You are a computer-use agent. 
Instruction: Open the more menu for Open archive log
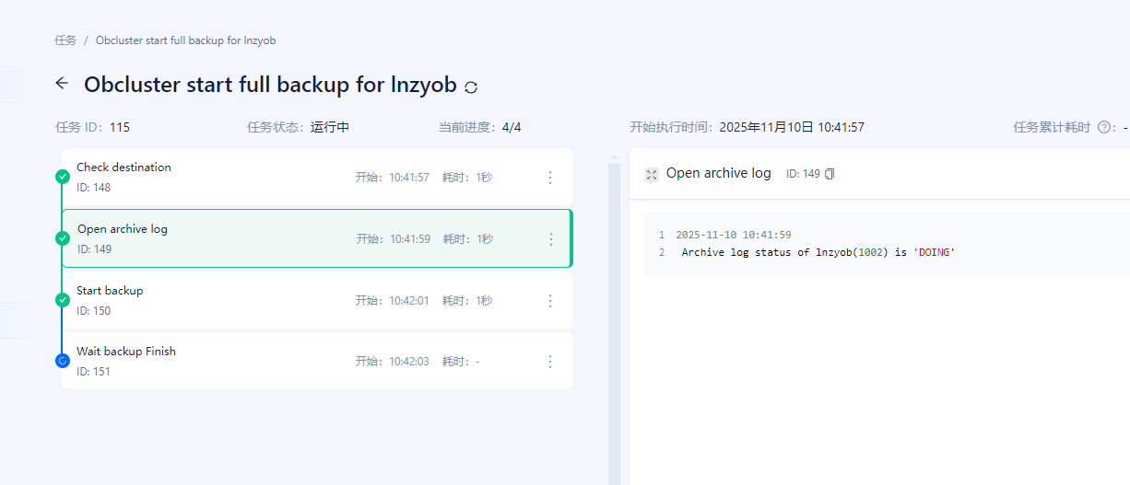coord(551,239)
